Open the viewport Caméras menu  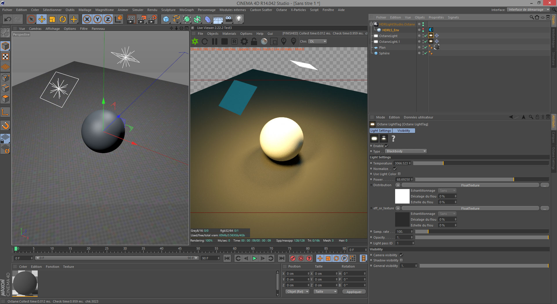click(x=35, y=29)
